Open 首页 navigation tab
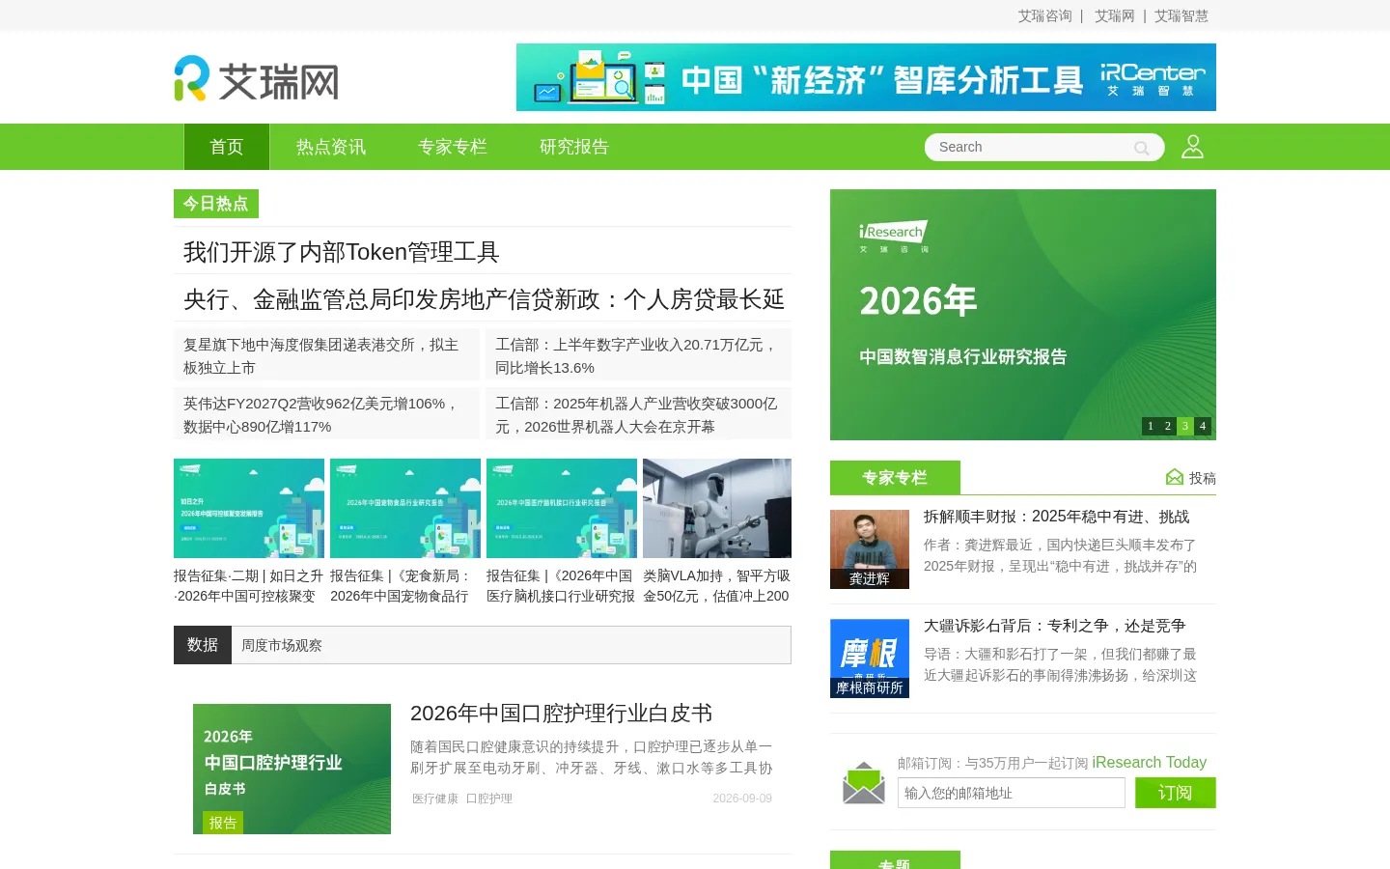 [x=227, y=147]
